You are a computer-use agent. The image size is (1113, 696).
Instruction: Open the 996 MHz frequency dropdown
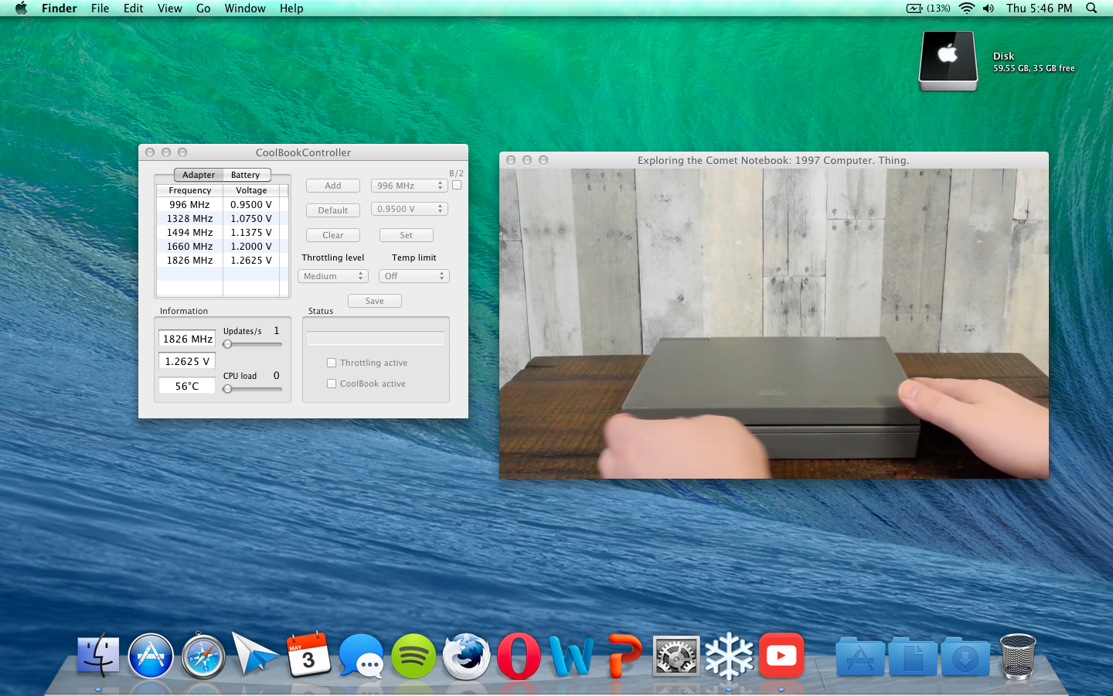(x=409, y=186)
